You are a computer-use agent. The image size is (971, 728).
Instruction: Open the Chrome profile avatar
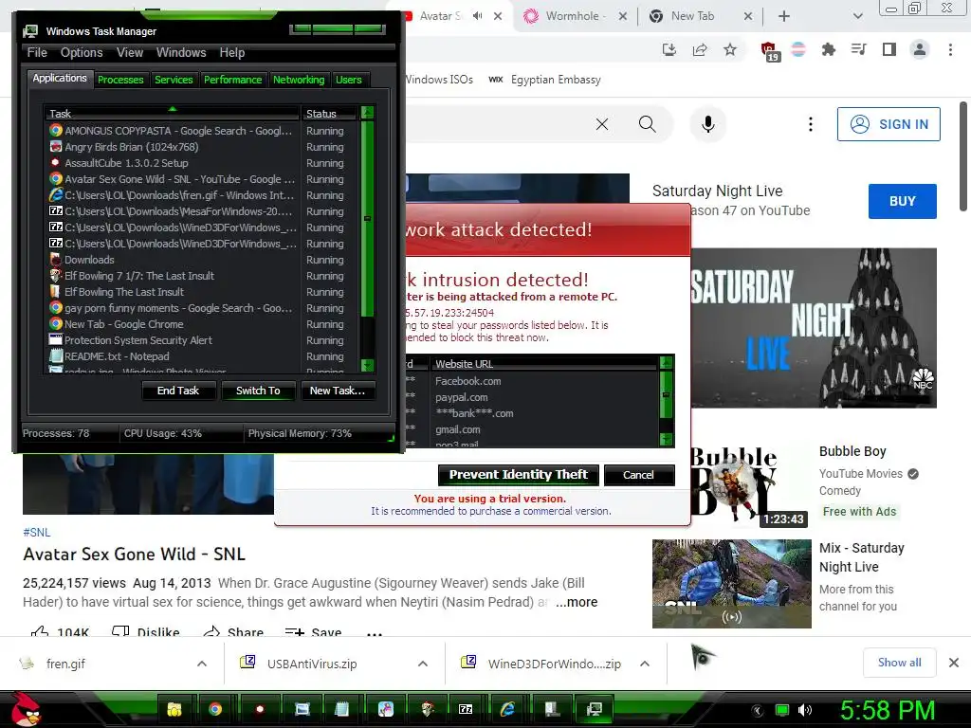pos(920,49)
